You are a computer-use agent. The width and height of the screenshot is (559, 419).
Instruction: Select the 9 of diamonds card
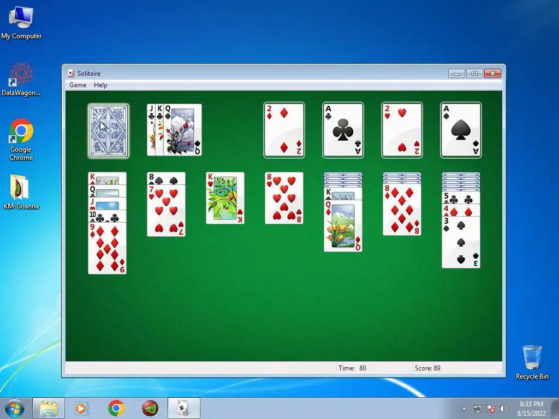pos(108,248)
